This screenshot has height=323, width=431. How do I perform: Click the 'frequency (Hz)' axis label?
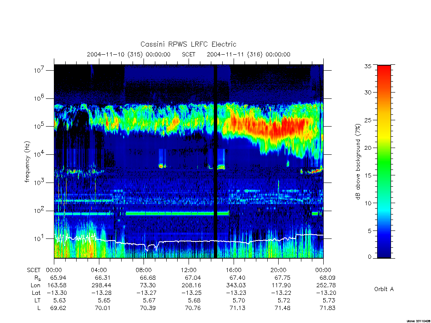coord(27,162)
